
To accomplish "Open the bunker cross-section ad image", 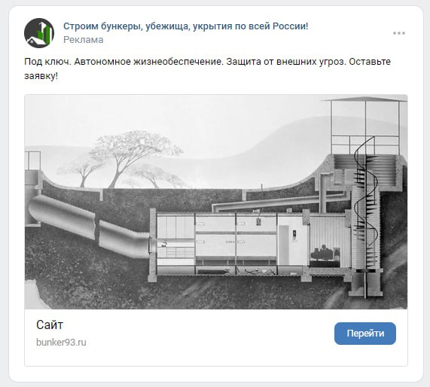I will pos(216,202).
